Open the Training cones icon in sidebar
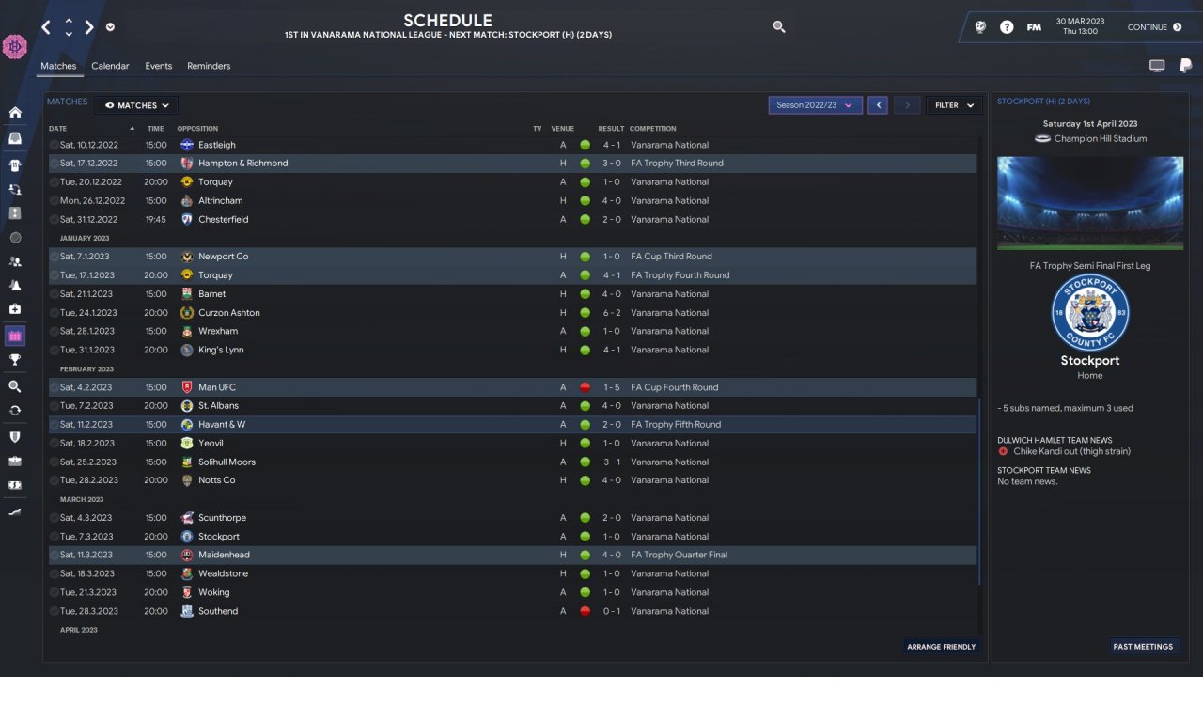Viewport: 1203px width, 705px height. click(x=15, y=285)
